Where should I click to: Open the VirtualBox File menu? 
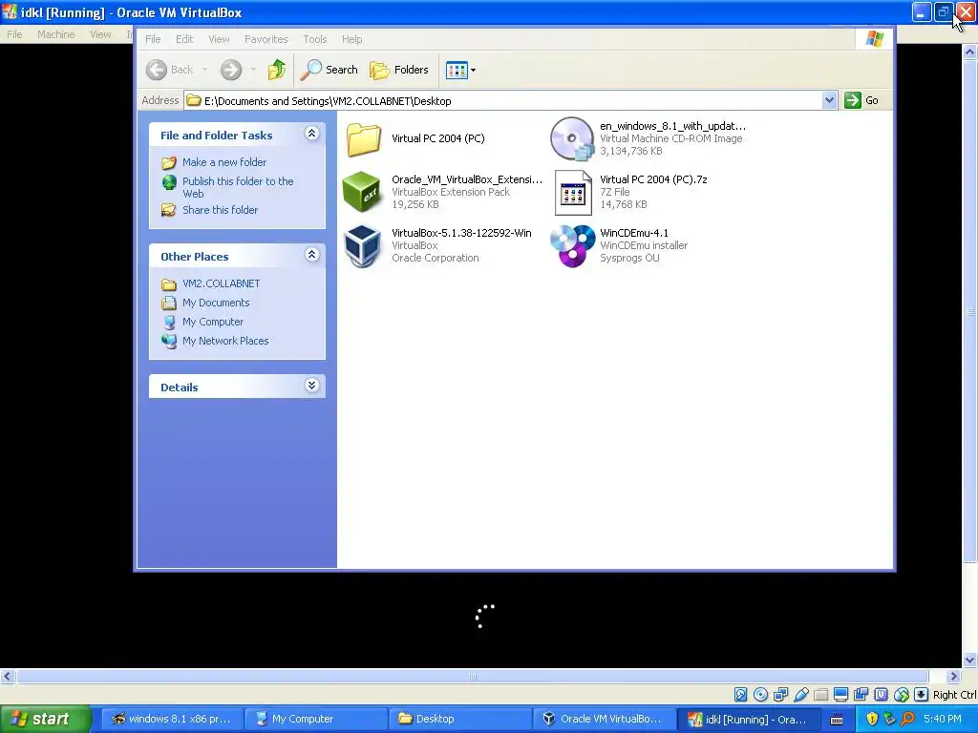click(14, 34)
